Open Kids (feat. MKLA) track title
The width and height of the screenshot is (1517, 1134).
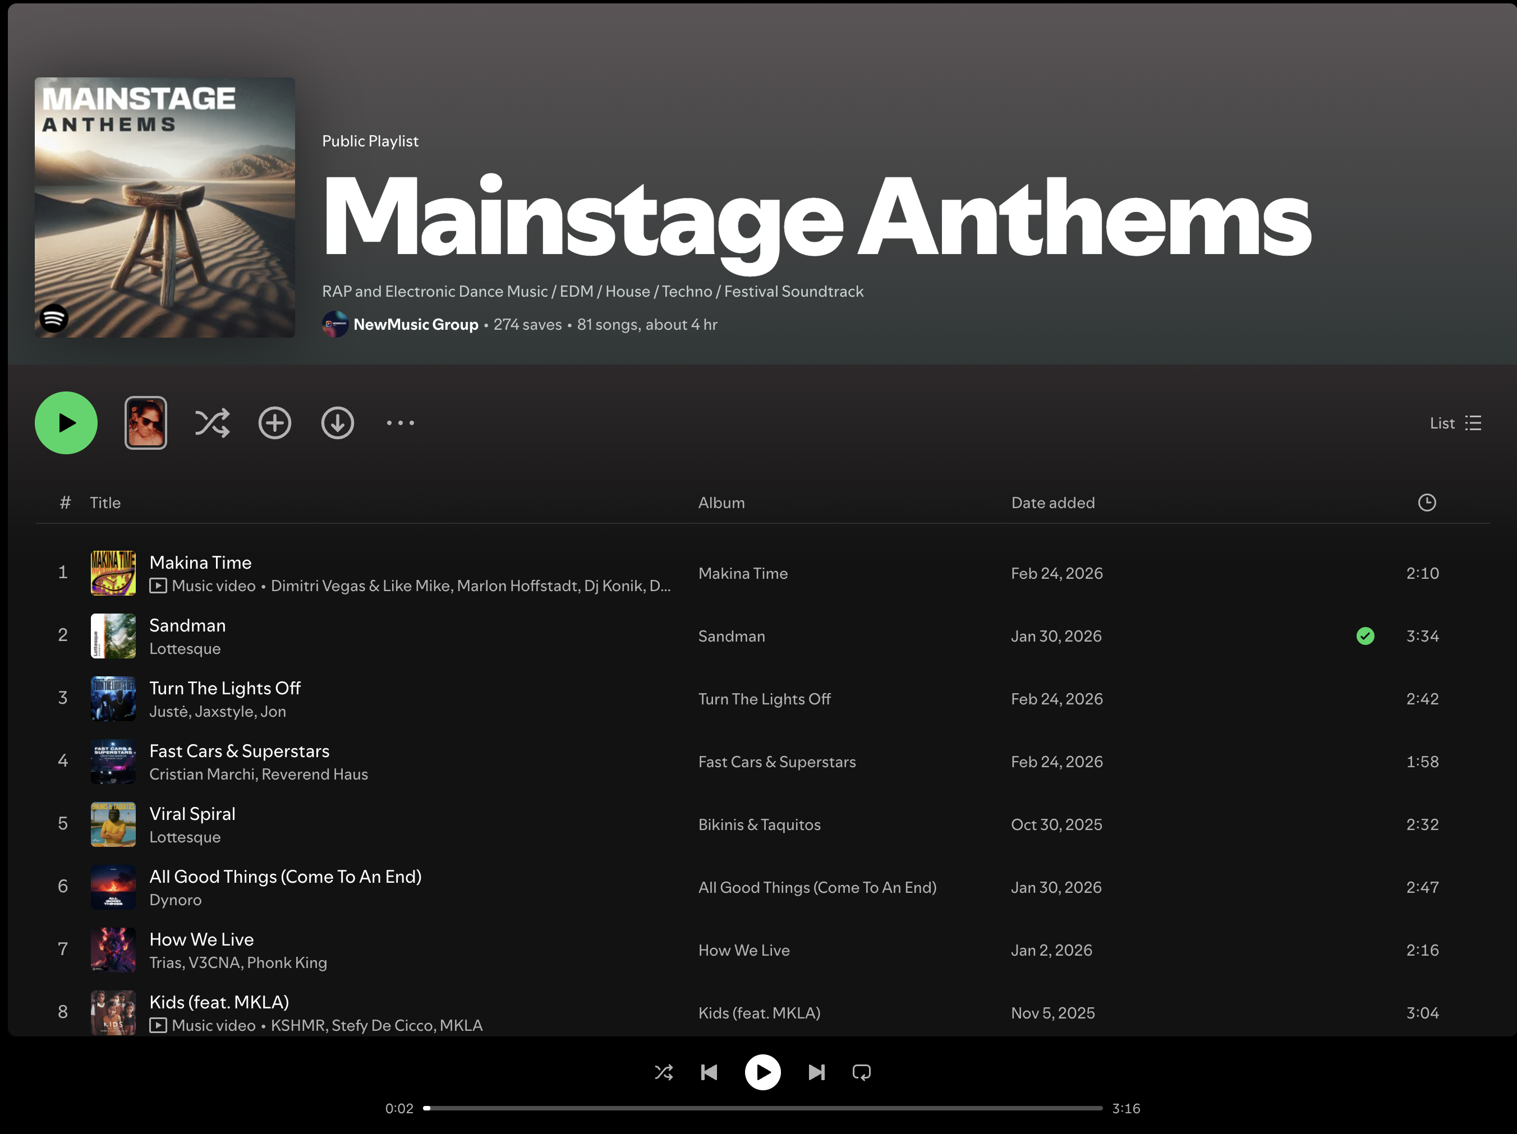pyautogui.click(x=219, y=1002)
